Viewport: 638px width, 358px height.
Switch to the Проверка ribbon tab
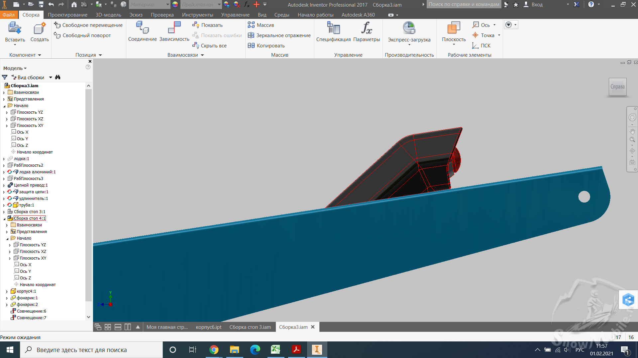tap(162, 15)
